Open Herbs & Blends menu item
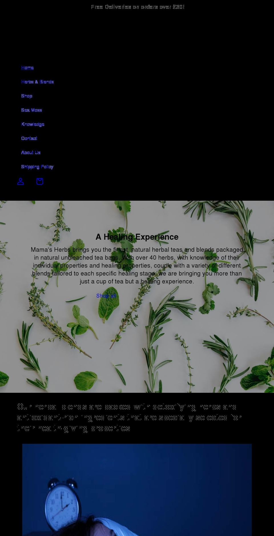Image resolution: width=274 pixels, height=536 pixels. point(37,82)
